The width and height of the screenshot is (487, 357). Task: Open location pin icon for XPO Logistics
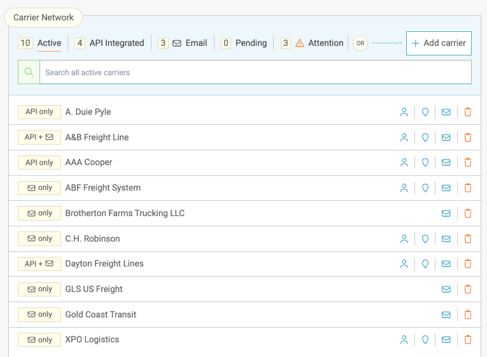click(x=425, y=340)
